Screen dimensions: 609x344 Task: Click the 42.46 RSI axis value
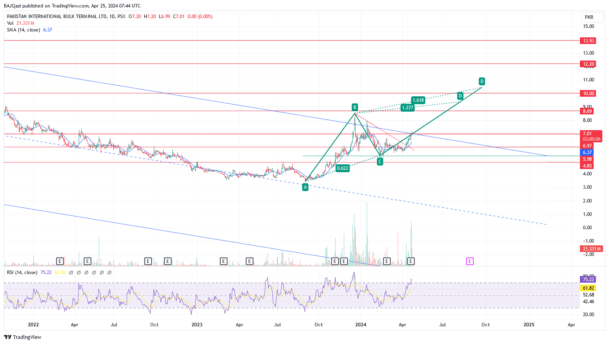(x=589, y=302)
